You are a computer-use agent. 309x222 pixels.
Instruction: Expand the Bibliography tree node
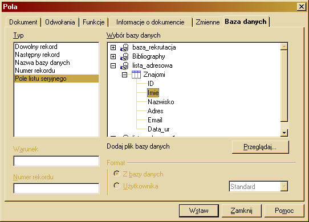[113, 56]
